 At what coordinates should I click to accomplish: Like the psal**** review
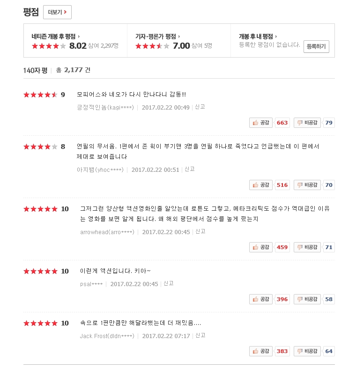tap(260, 299)
